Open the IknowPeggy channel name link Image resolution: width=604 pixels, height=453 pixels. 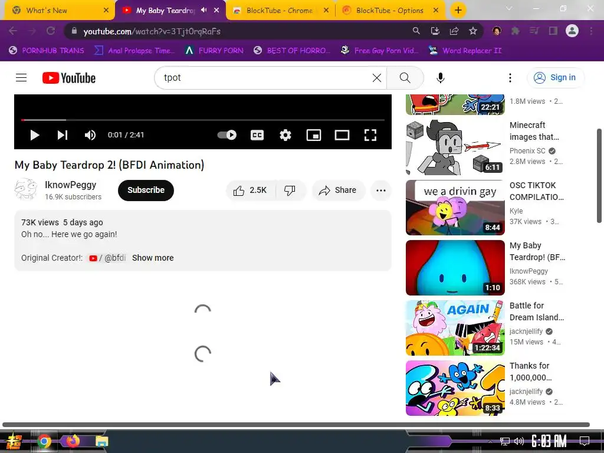click(71, 185)
